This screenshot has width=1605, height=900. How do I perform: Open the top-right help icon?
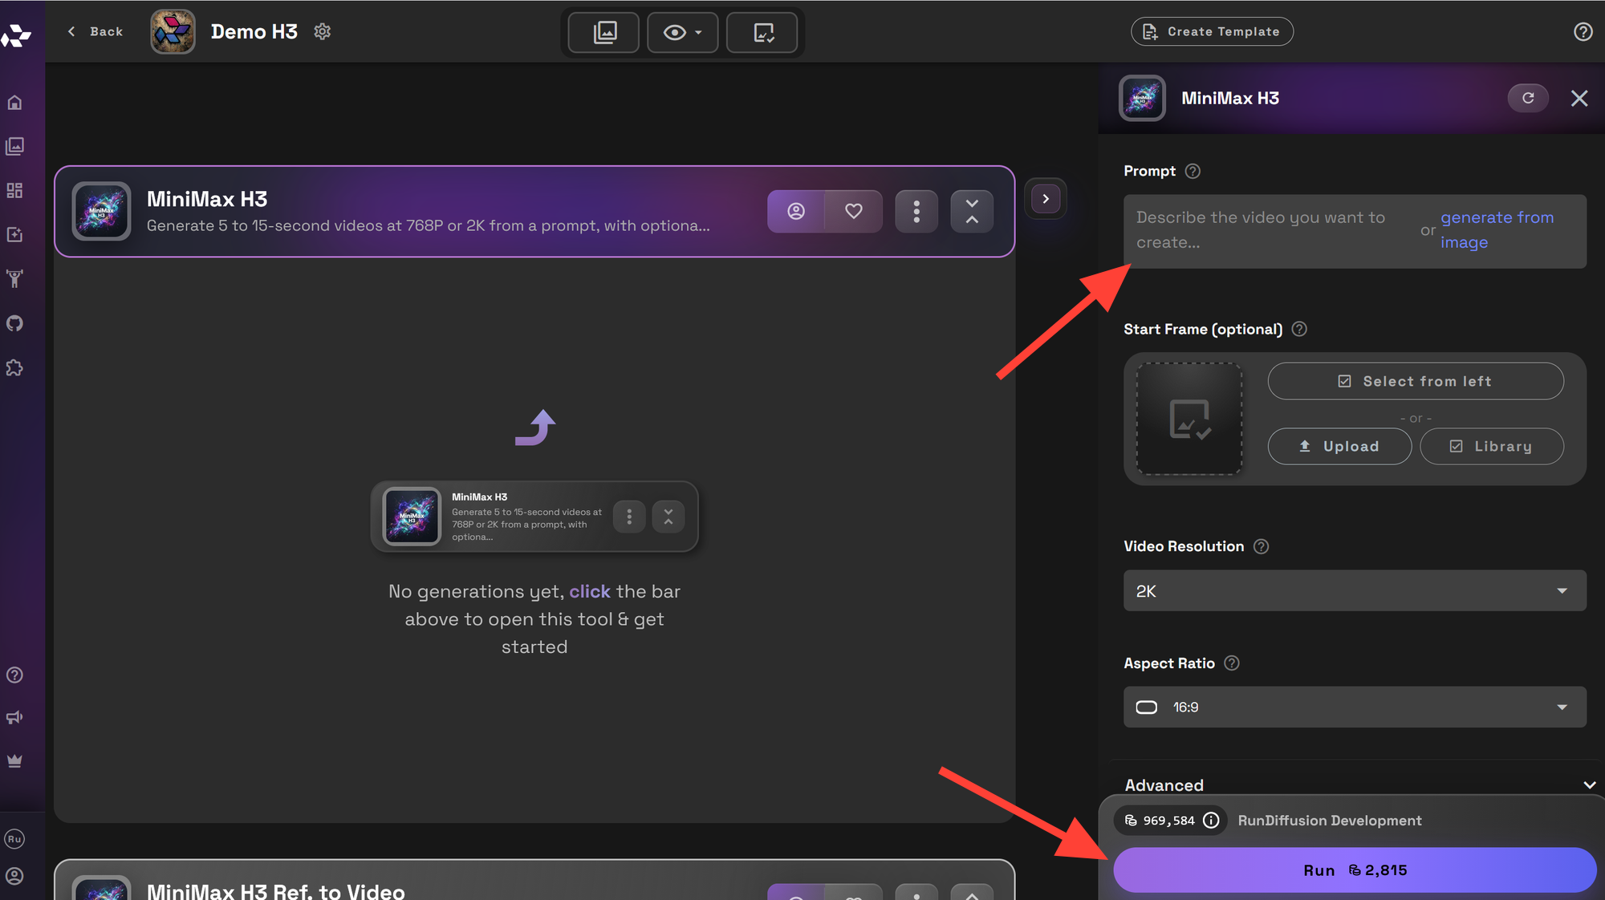point(1583,31)
